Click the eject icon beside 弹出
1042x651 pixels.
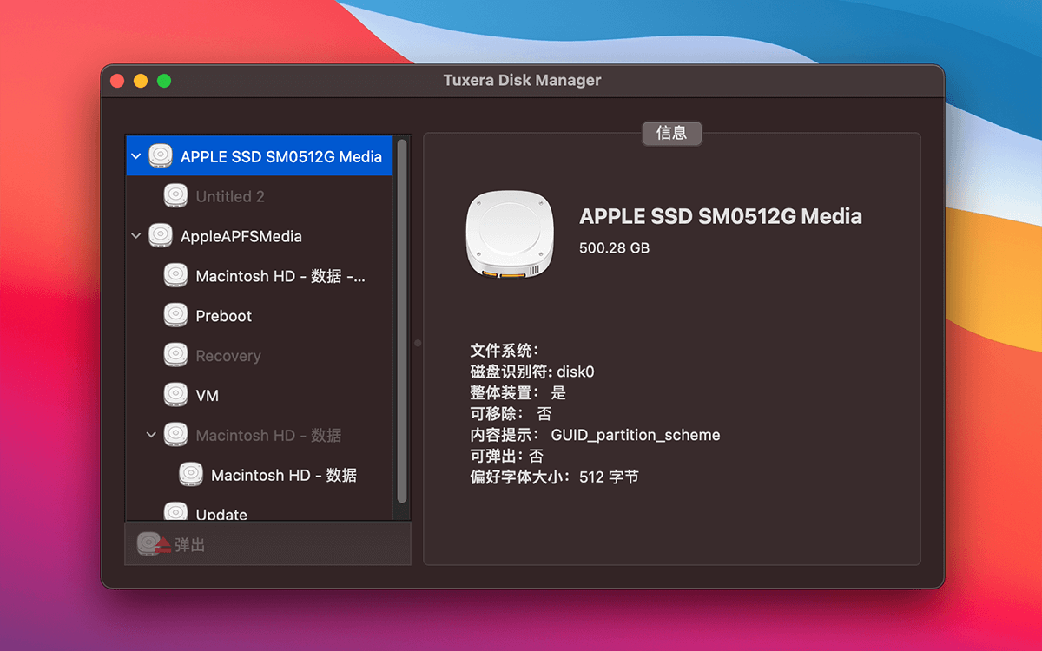[x=154, y=545]
